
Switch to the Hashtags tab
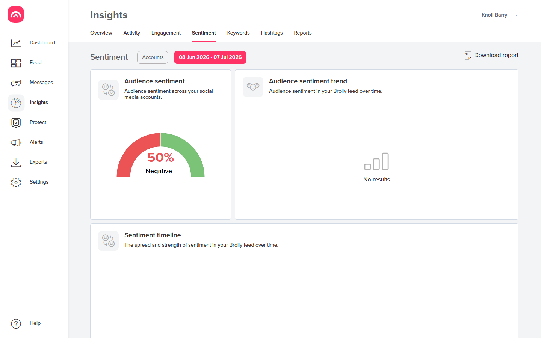(x=272, y=33)
